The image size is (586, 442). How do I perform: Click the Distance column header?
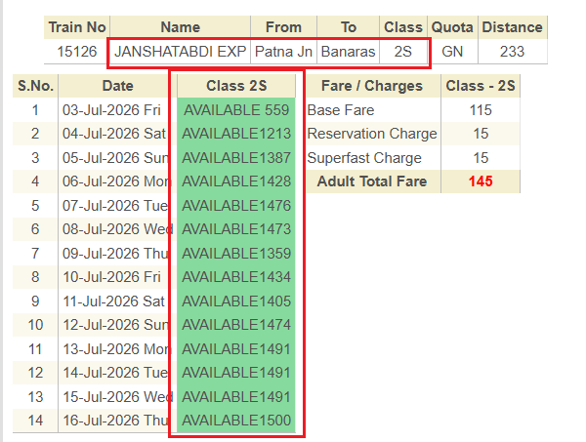tap(513, 27)
